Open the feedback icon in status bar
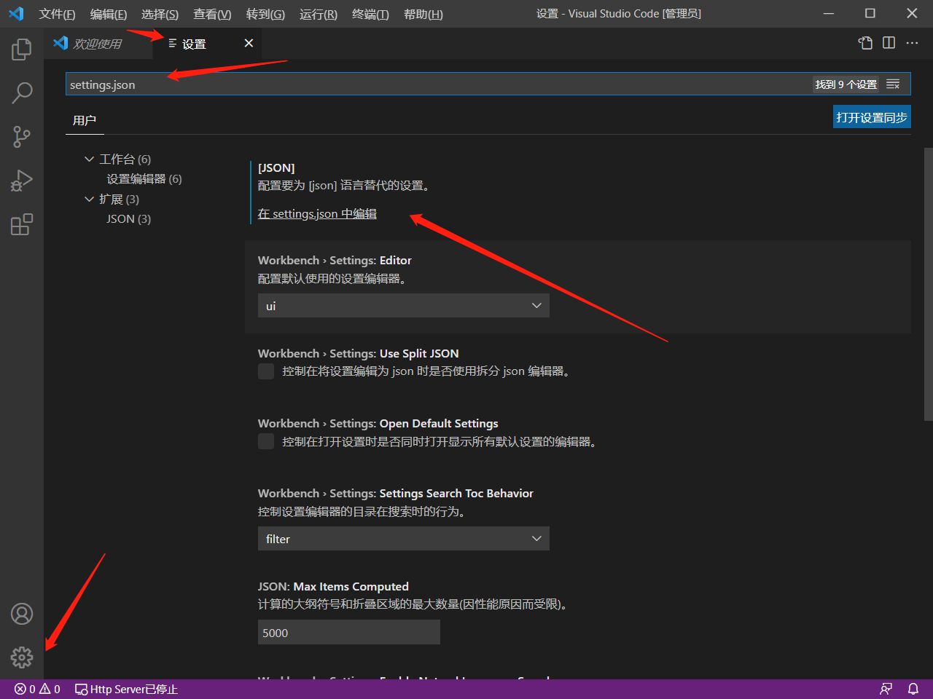Screen dimensions: 933x699 [886, 689]
